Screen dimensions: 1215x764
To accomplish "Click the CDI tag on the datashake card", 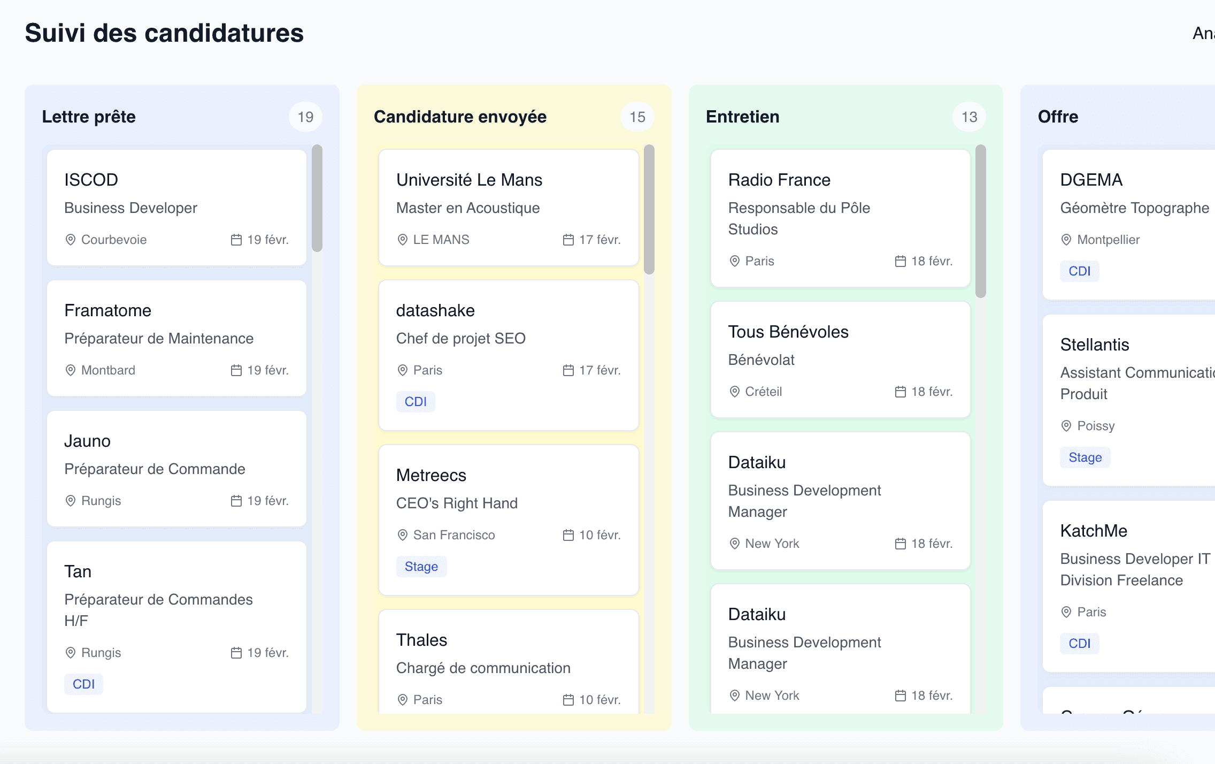I will click(416, 402).
